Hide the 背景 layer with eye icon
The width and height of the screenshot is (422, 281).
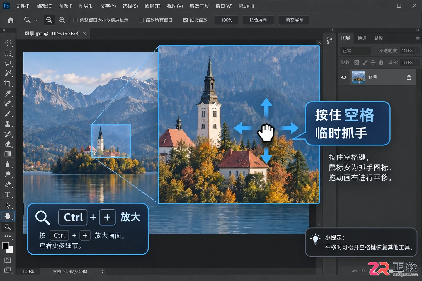click(344, 77)
